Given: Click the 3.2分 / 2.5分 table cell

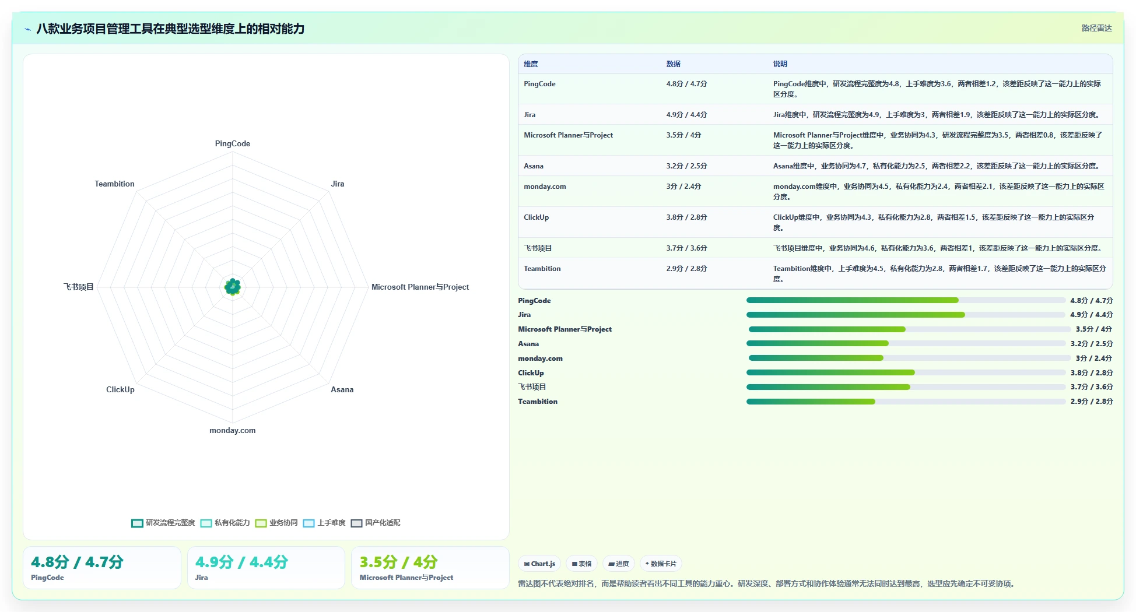Looking at the screenshot, I should pos(687,166).
